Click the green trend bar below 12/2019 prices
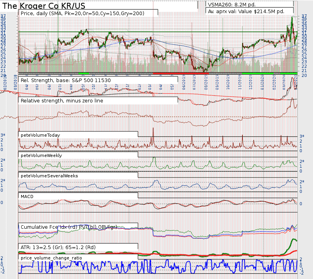This screenshot has height=279, width=313. tap(258, 73)
